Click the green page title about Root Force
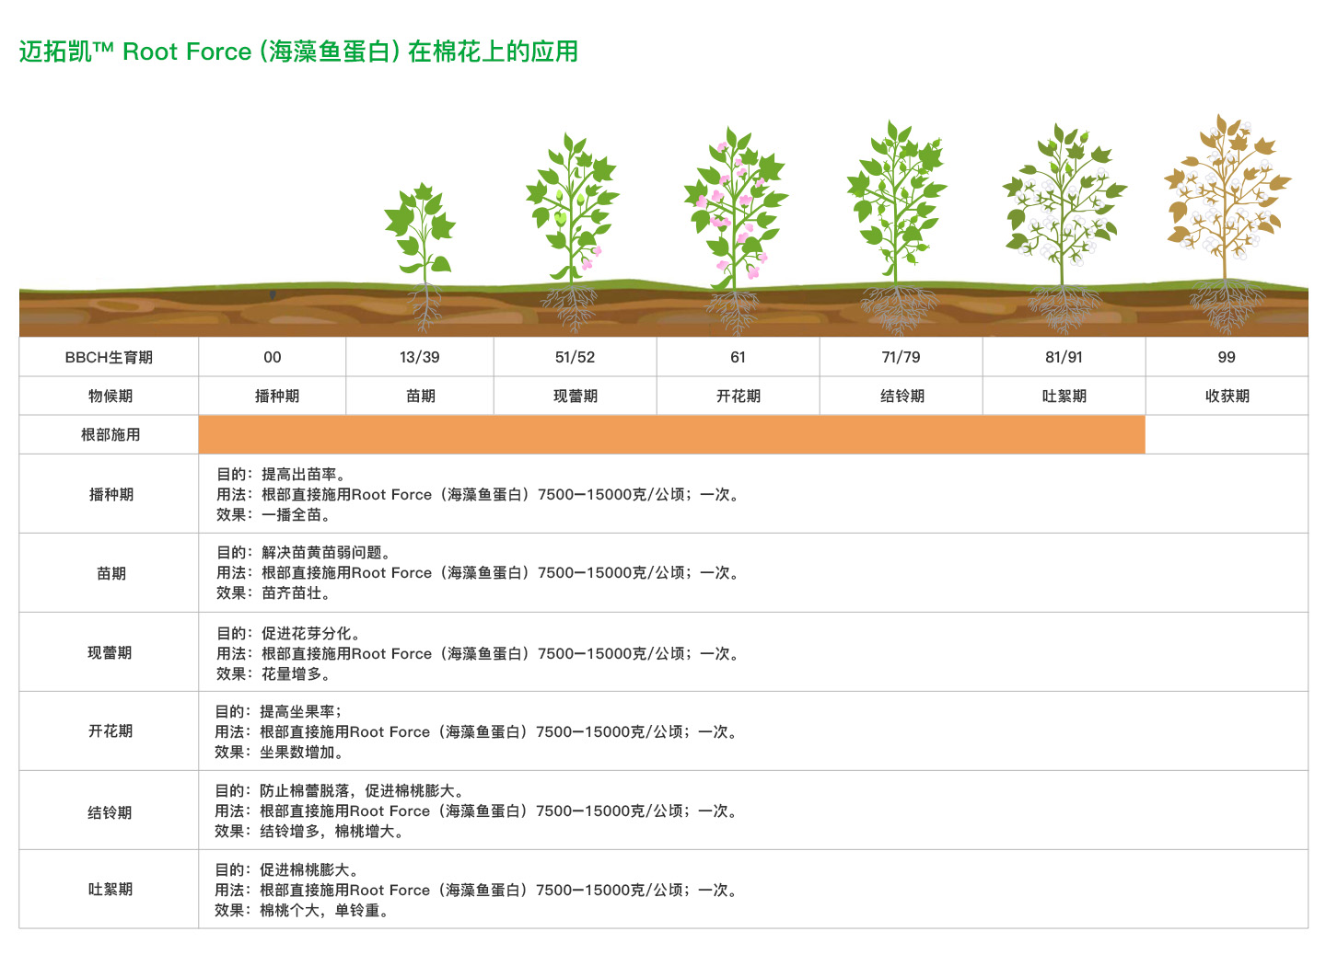Viewport: 1326px width, 966px height. [x=298, y=52]
